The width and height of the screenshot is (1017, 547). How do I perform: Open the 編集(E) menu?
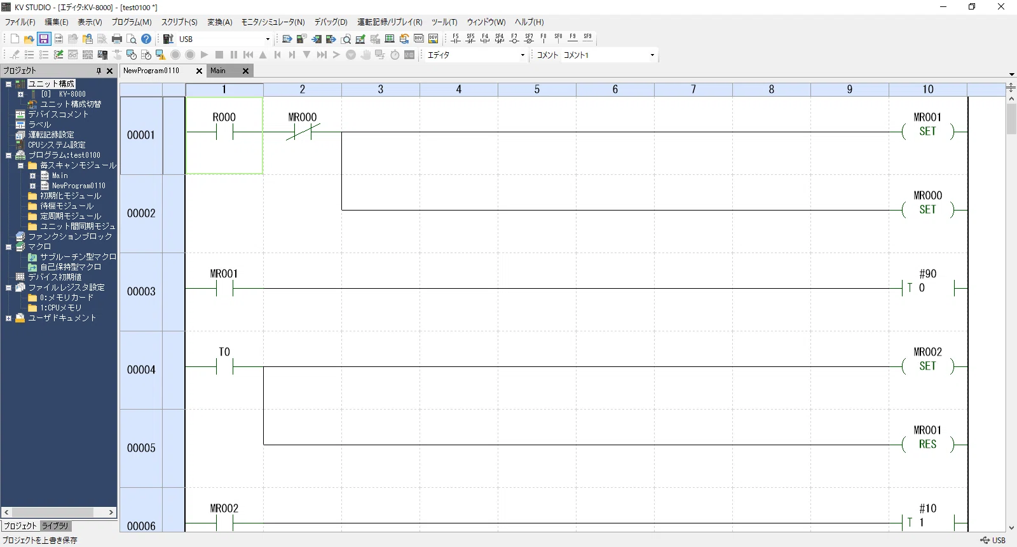pyautogui.click(x=57, y=22)
